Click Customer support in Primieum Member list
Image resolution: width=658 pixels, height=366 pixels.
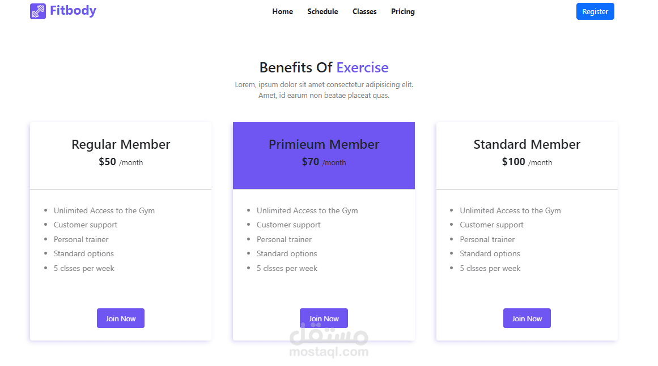(288, 225)
